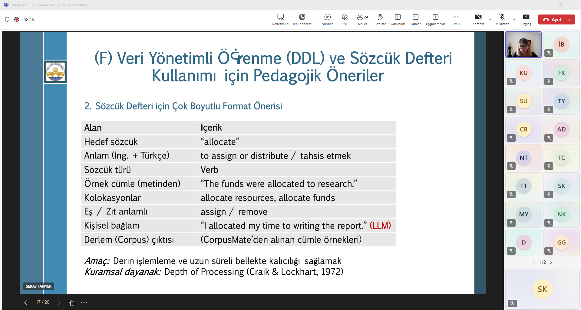Raise hand with Söz iste

point(380,19)
